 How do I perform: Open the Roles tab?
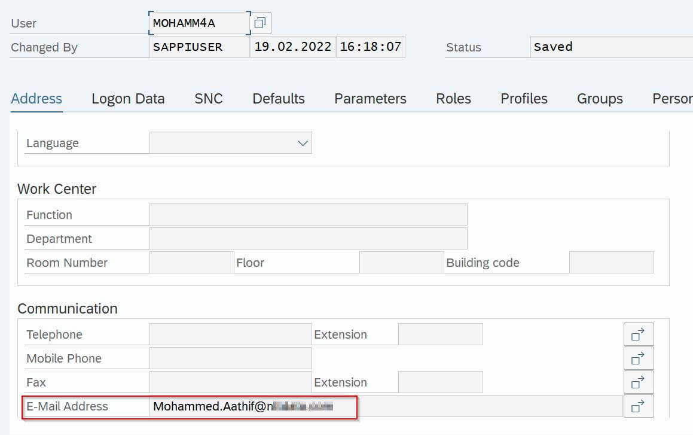pos(453,99)
